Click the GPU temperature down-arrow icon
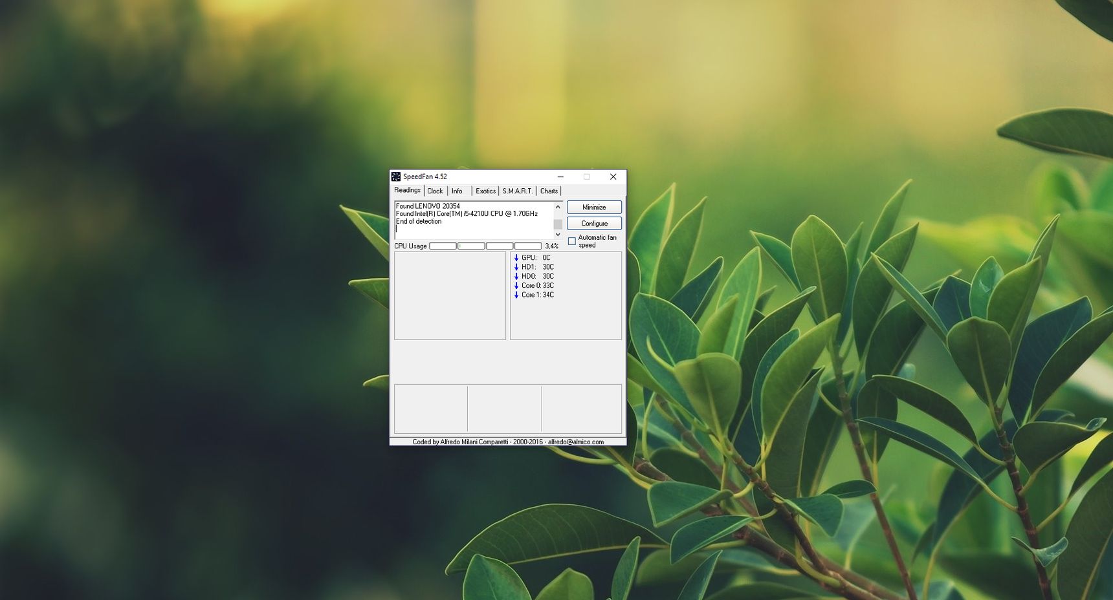 coord(516,258)
